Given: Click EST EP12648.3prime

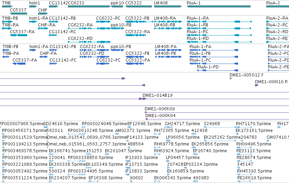Looking at the screenshot, I should [129, 127].
